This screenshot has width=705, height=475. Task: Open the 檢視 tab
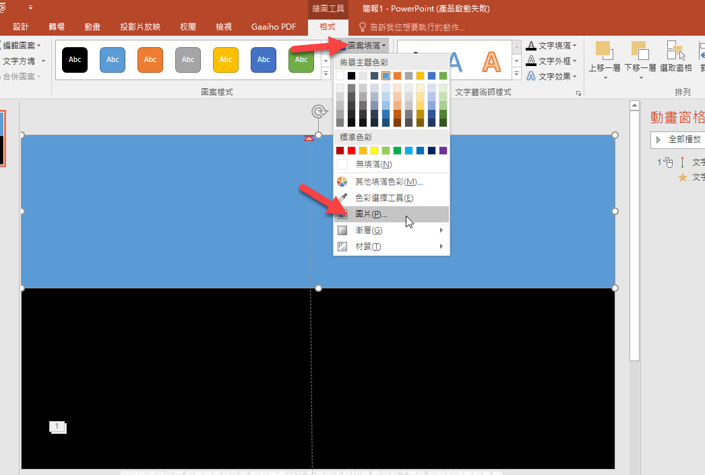(x=224, y=27)
